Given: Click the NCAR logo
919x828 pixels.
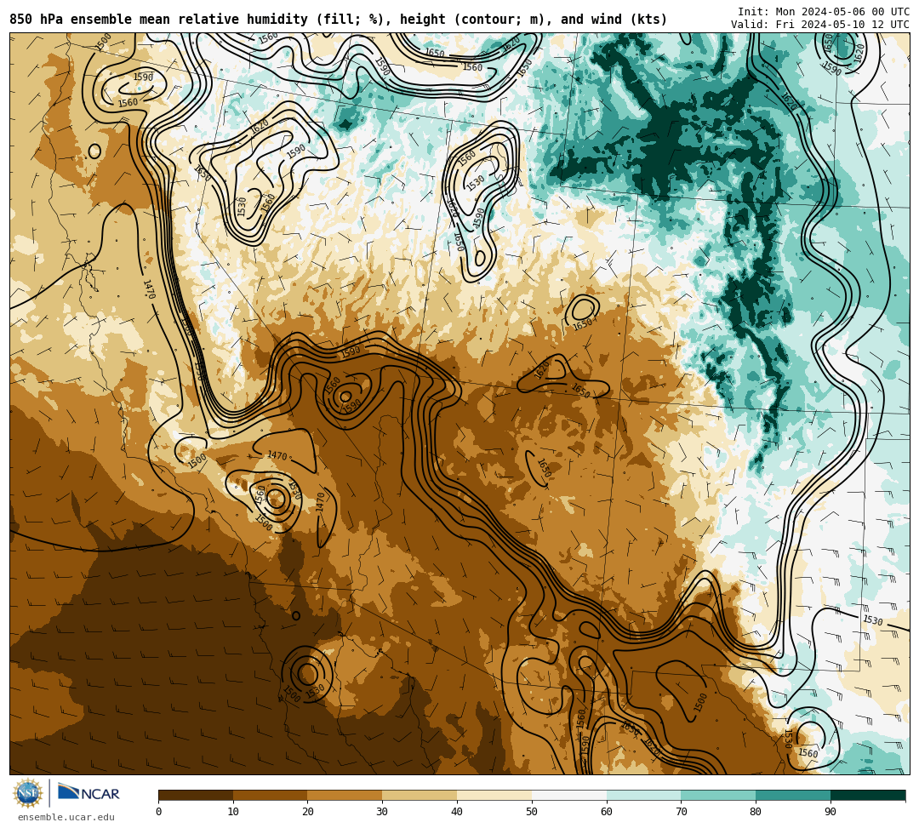Looking at the screenshot, I should pos(88,793).
